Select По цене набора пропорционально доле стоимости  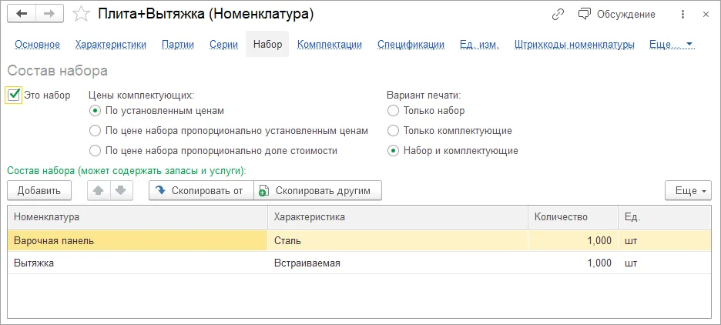tap(95, 150)
